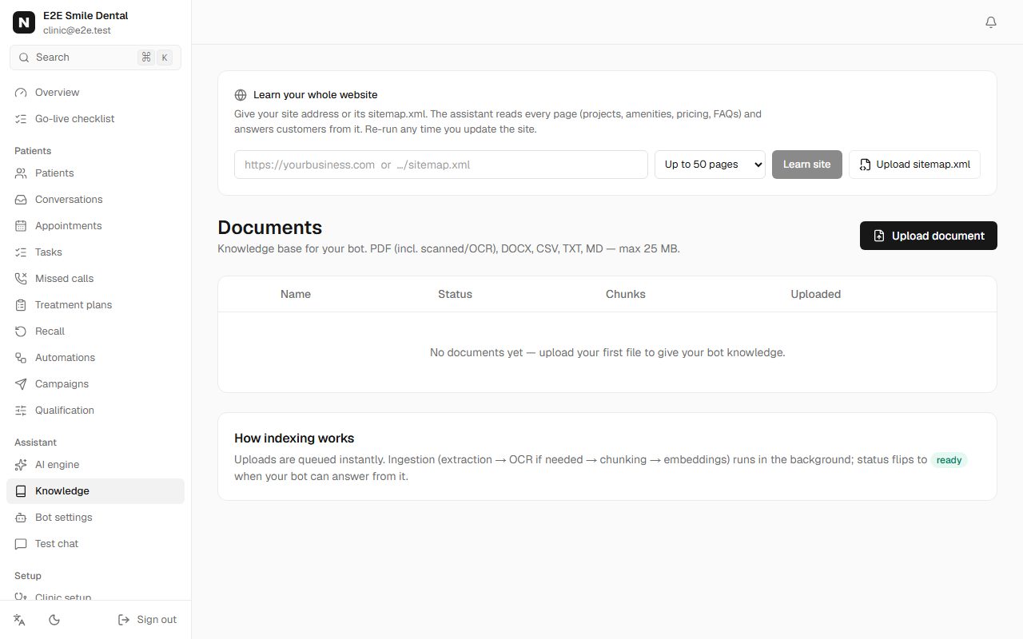Open Automations section
The width and height of the screenshot is (1023, 639).
[x=95, y=358]
